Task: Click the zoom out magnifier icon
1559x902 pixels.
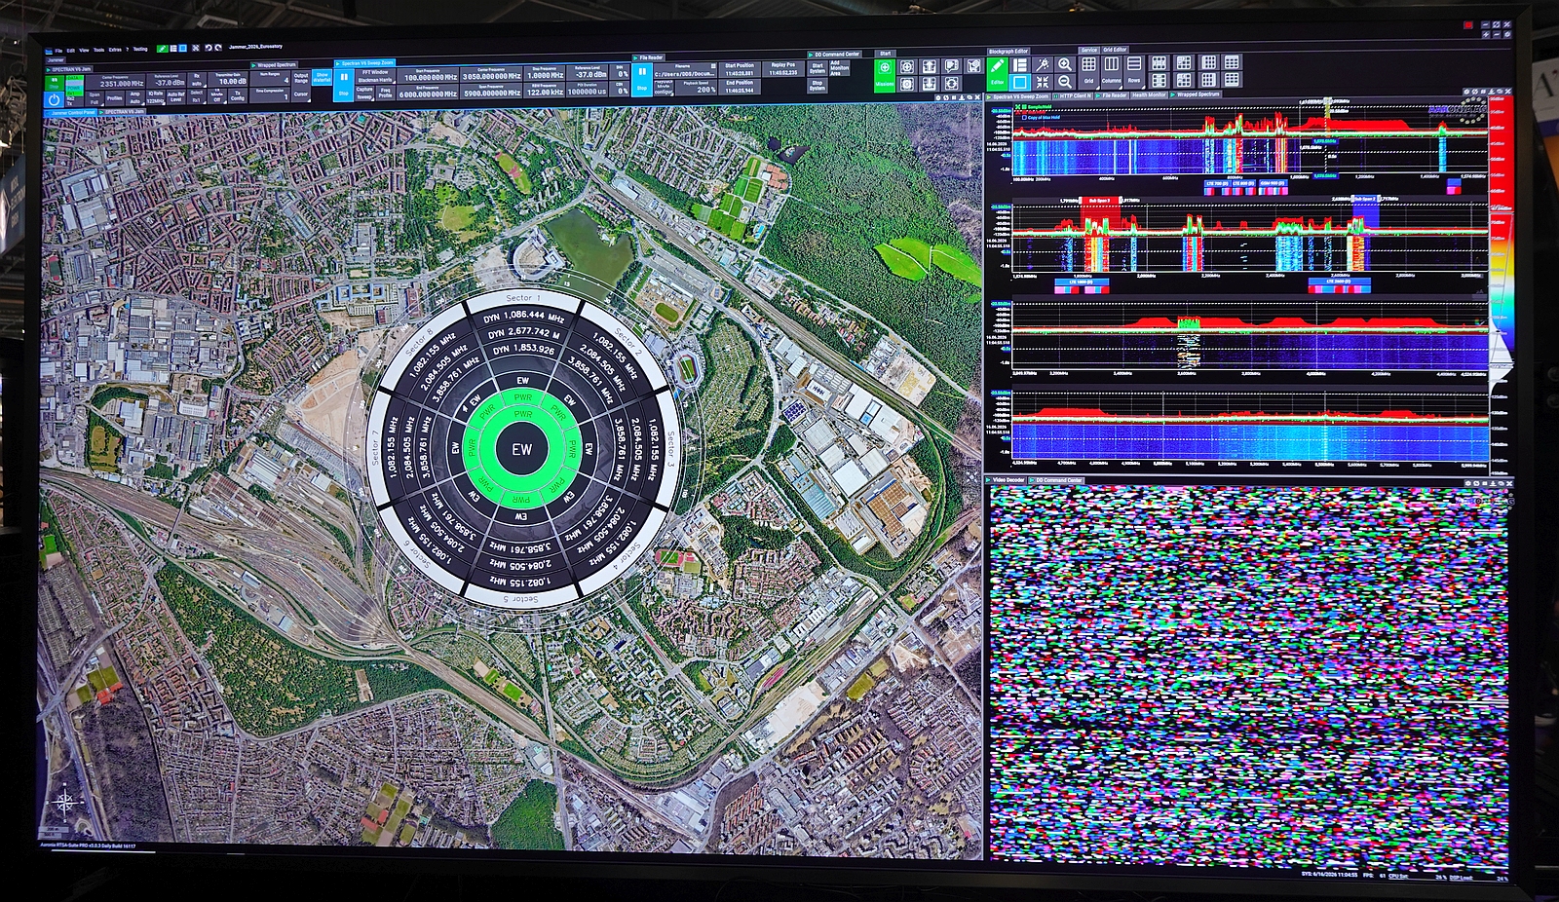Action: [1065, 82]
